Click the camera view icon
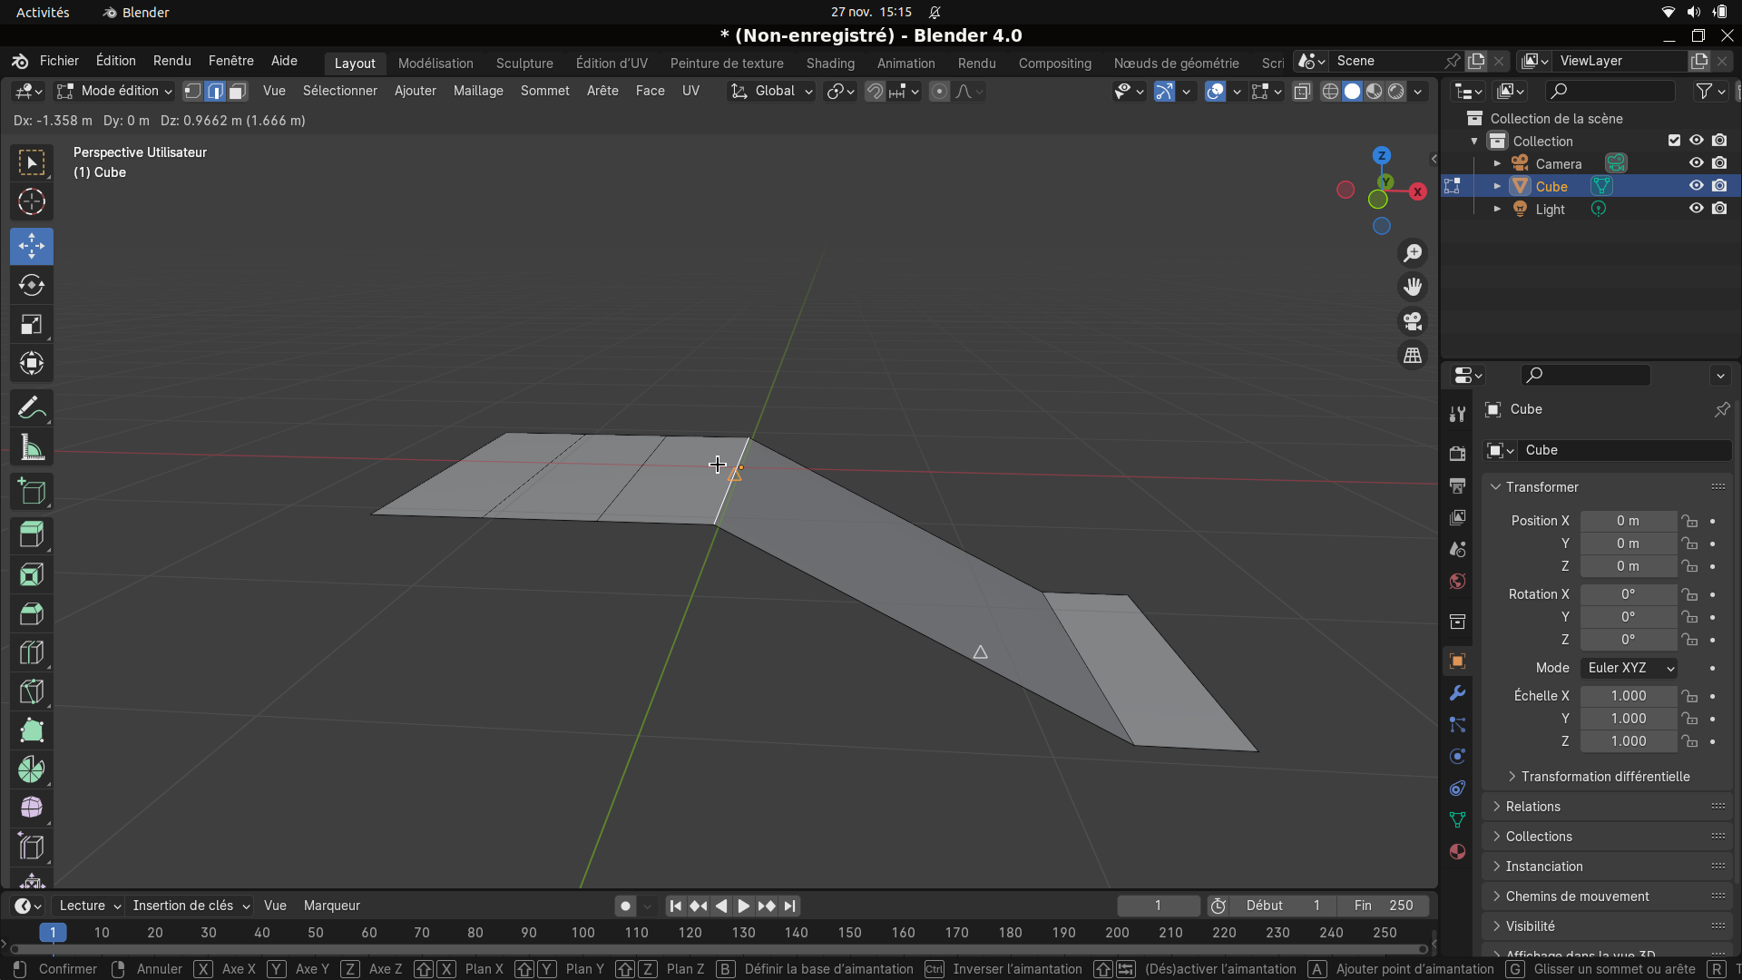The width and height of the screenshot is (1742, 980). pyautogui.click(x=1413, y=321)
